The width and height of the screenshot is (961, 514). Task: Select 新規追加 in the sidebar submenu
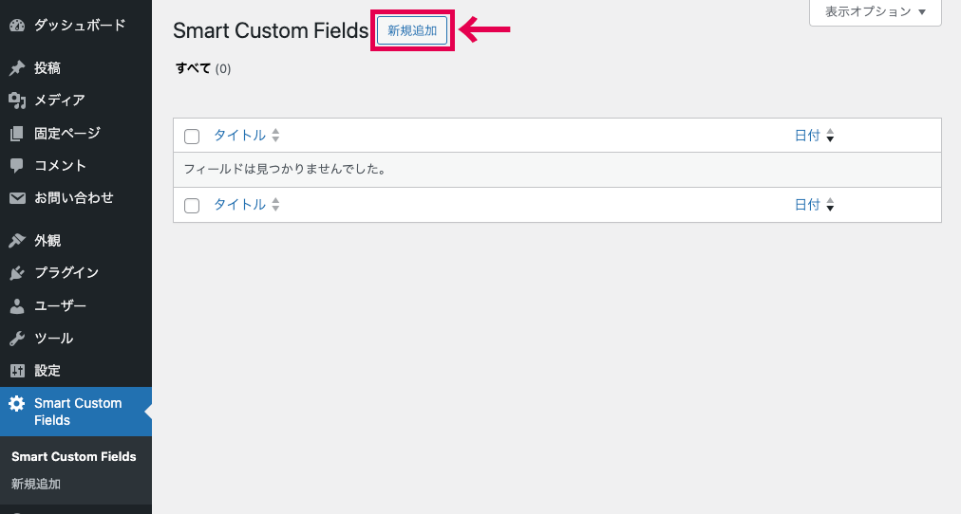coord(35,484)
